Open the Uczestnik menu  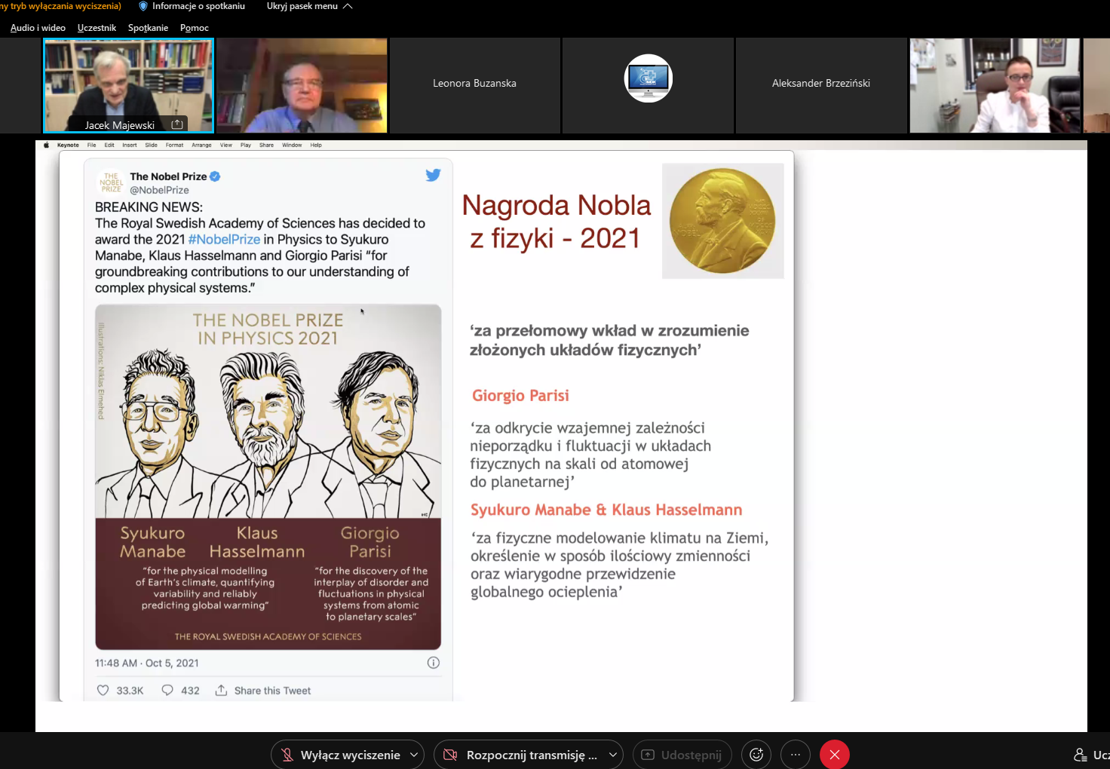click(97, 28)
